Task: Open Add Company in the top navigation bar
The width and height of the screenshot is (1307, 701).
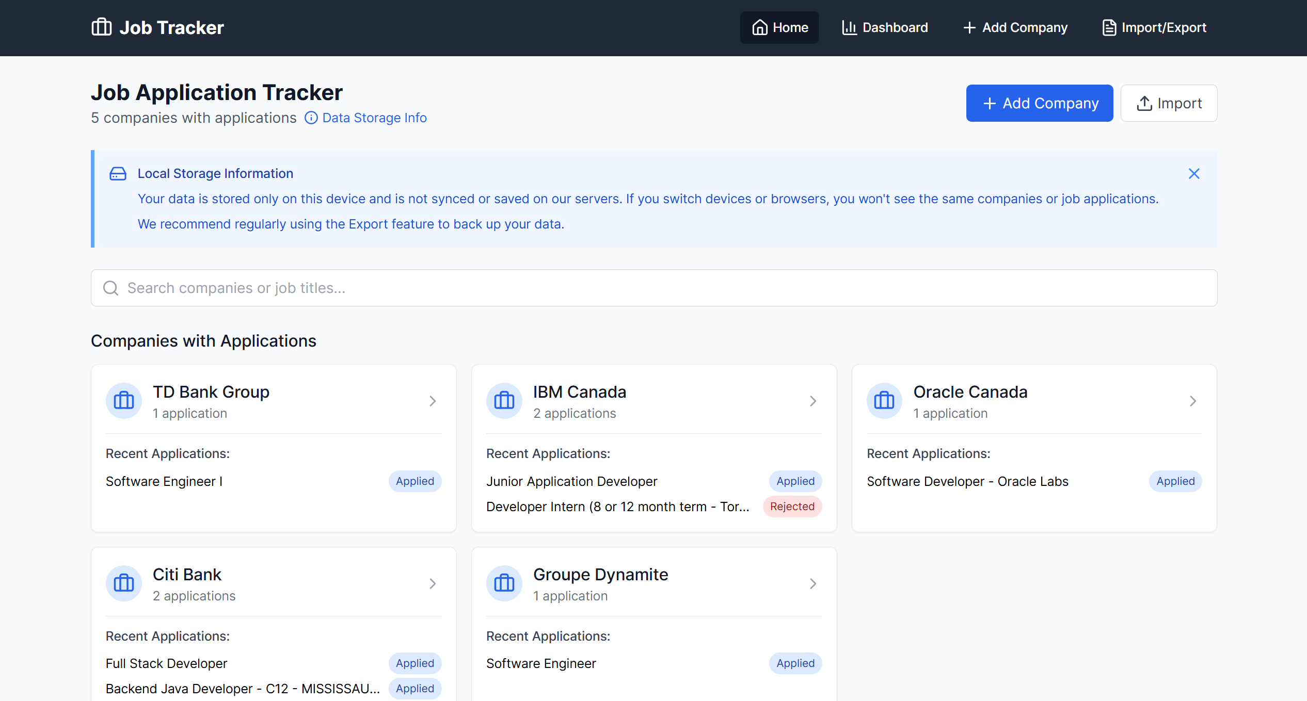Action: 1015,27
